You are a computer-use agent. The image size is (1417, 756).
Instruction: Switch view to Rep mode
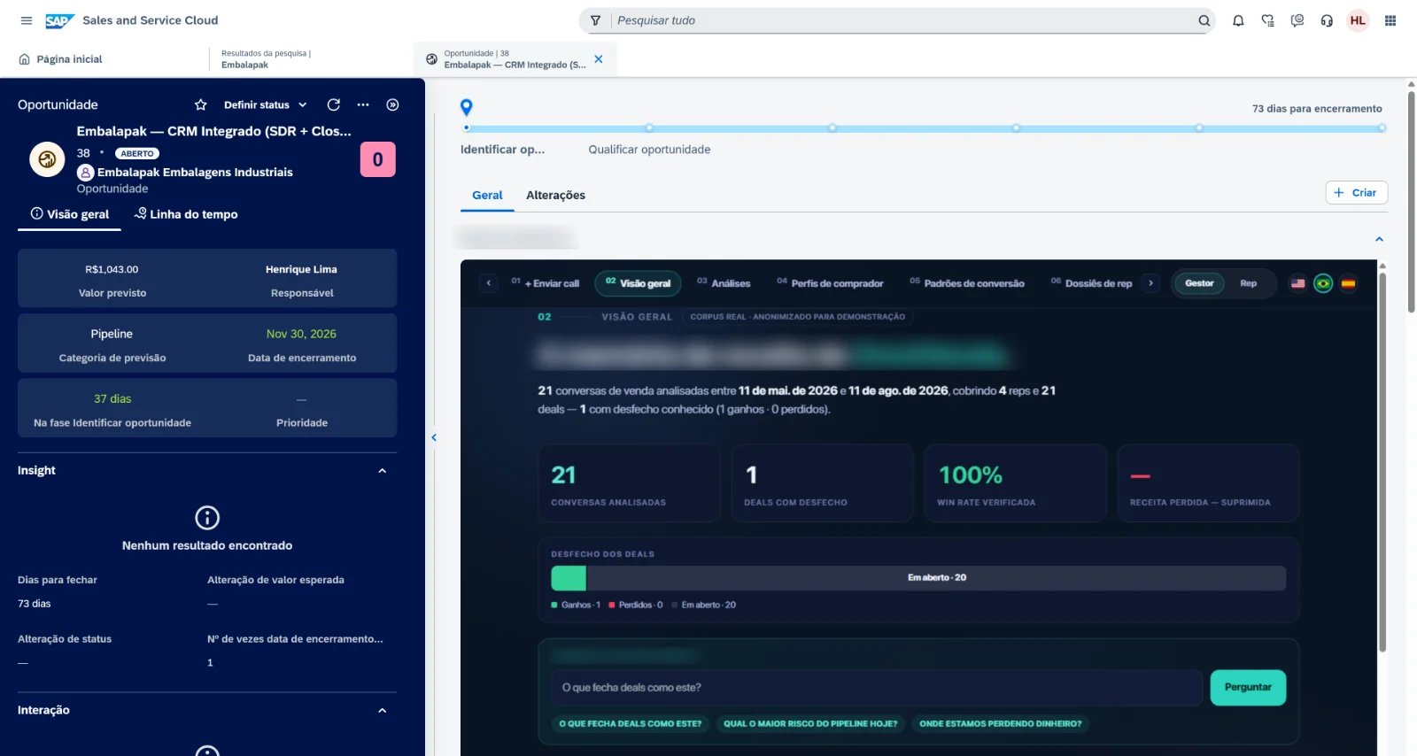click(x=1249, y=283)
